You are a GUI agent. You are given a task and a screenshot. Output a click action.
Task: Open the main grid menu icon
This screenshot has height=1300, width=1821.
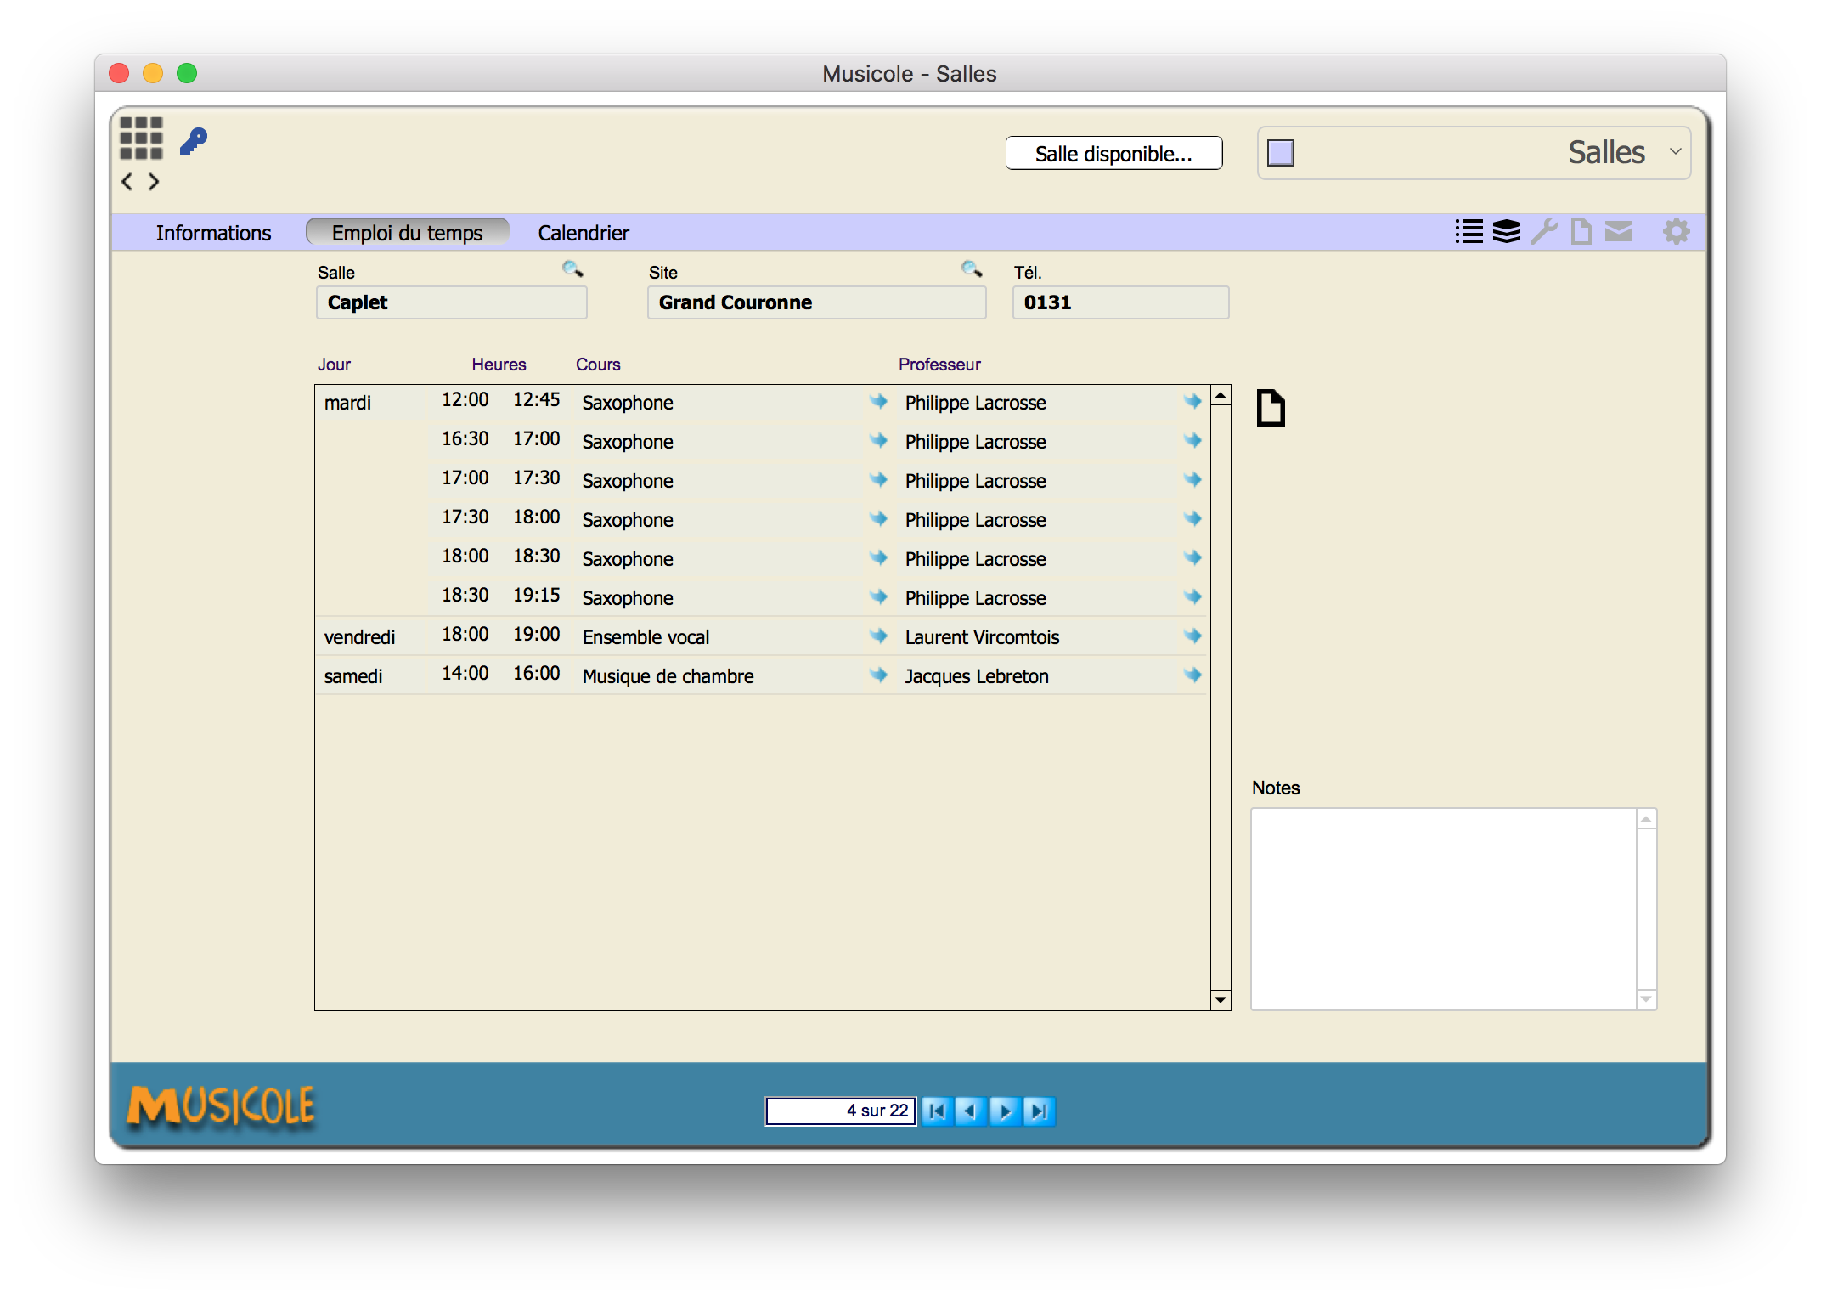(x=141, y=138)
